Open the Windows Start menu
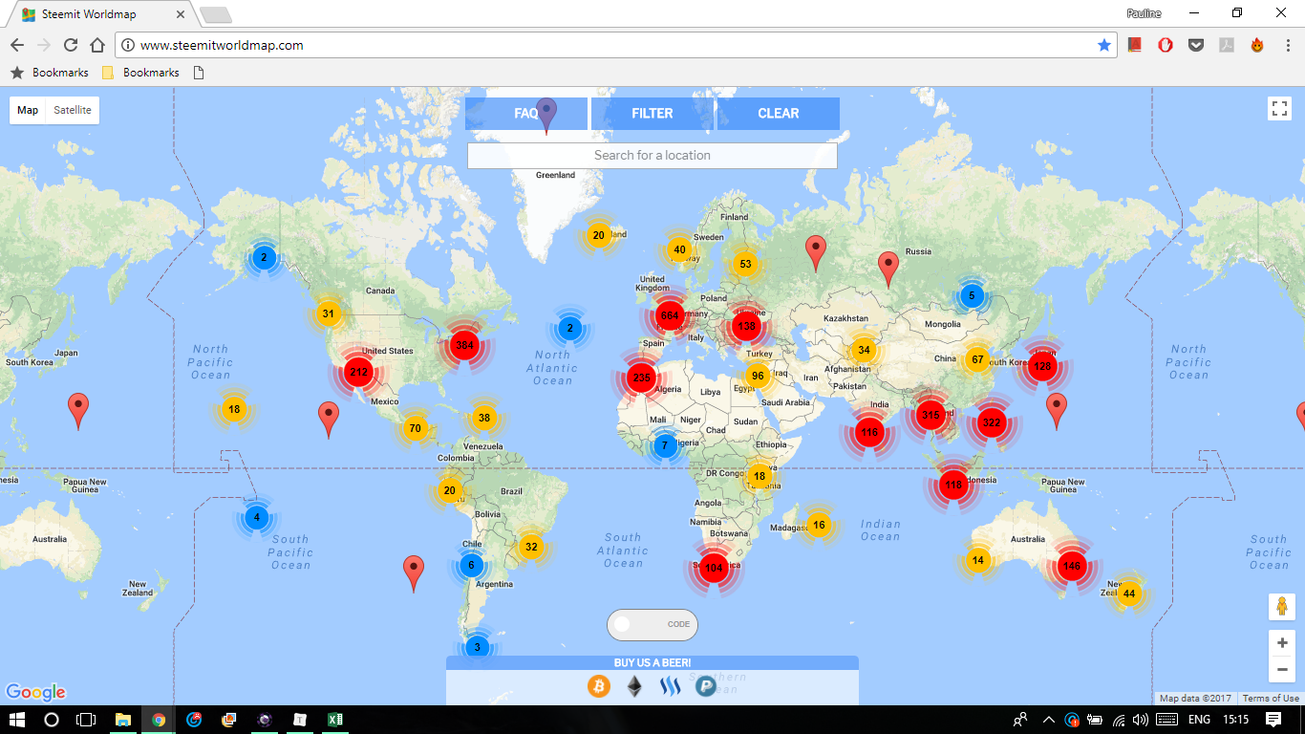 coord(17,720)
